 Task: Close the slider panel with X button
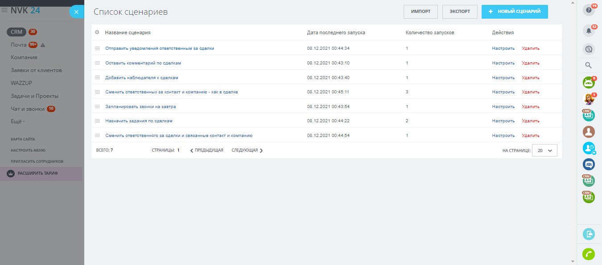76,12
